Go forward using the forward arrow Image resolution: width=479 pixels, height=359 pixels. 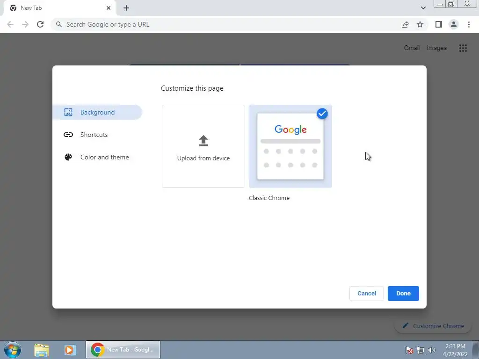(25, 24)
